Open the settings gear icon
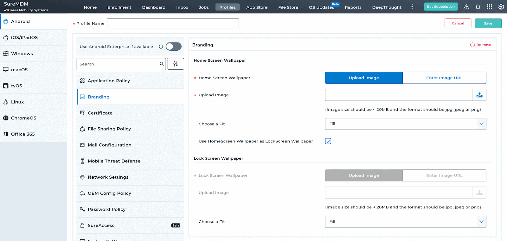 501,7
